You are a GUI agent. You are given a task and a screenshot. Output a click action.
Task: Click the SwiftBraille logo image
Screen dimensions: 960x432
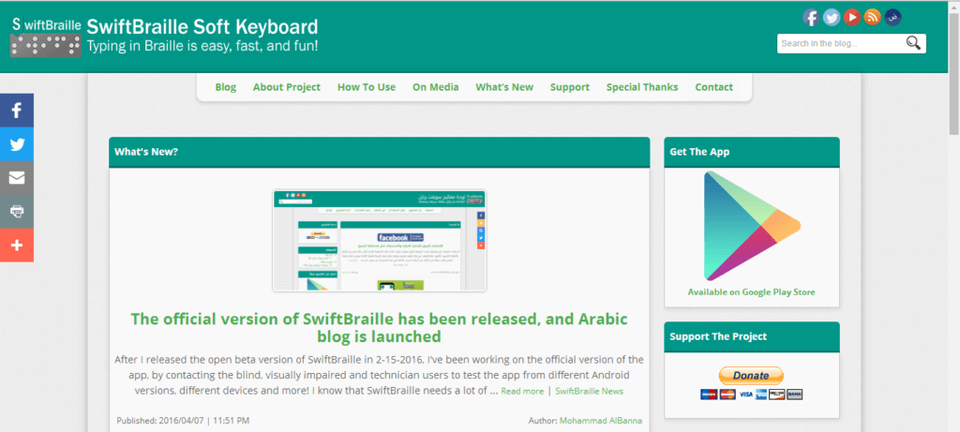click(x=46, y=37)
